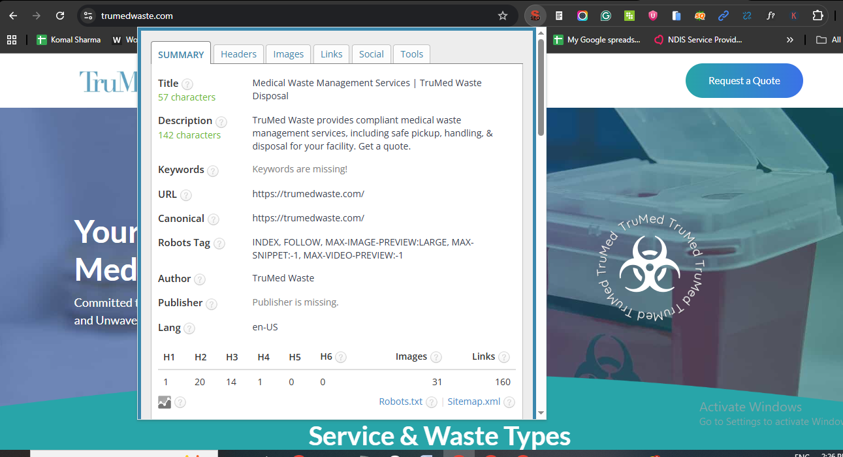Screen dimensions: 843x457
Task: Open the Links tab
Action: click(332, 54)
